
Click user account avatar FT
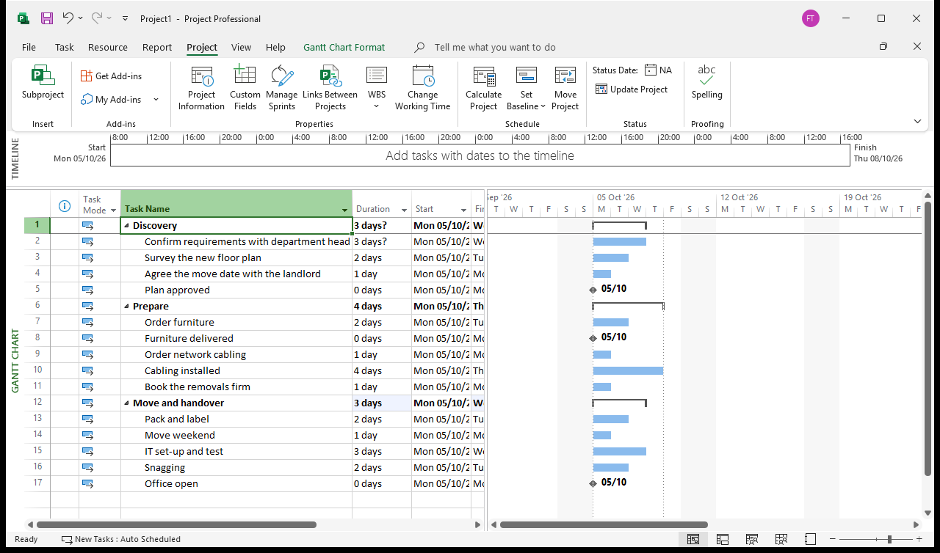tap(811, 18)
